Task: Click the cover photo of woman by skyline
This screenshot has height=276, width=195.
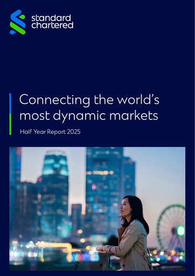Action: point(97,209)
